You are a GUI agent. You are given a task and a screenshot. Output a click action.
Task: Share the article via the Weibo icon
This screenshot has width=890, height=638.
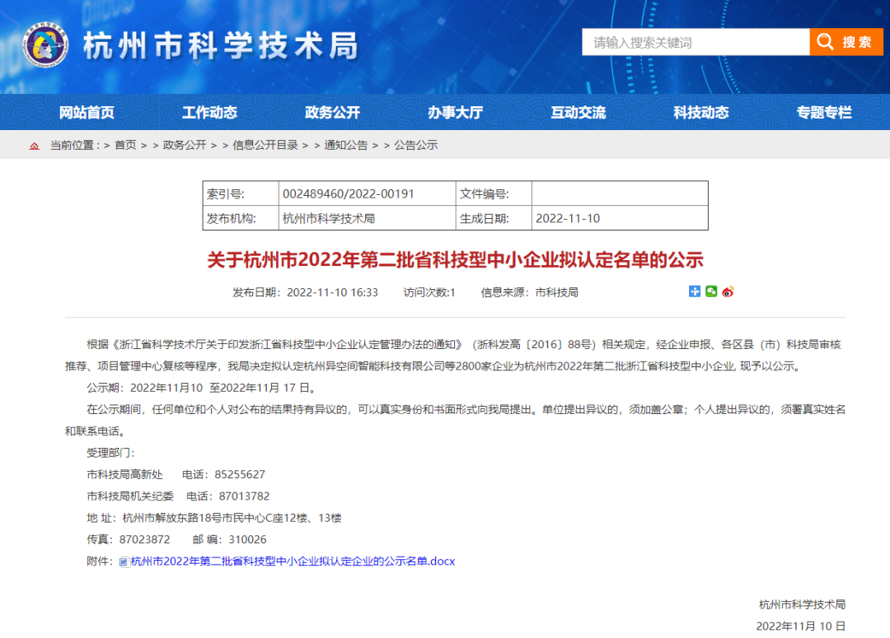pos(727,291)
